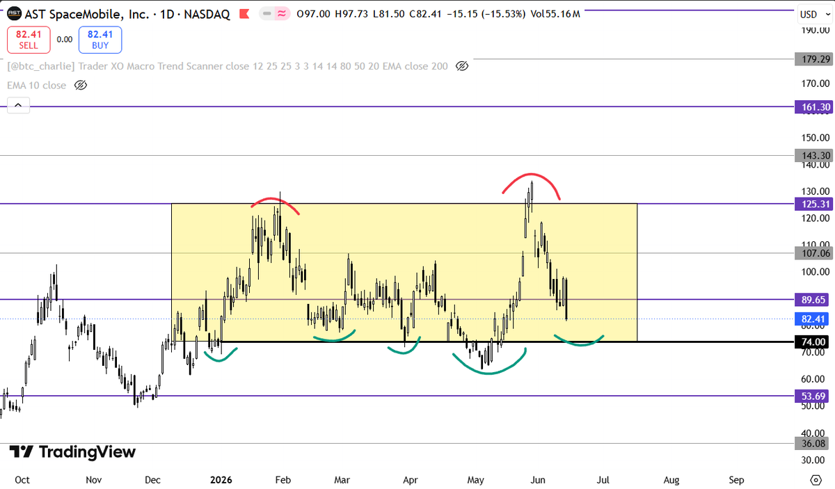
Task: Click the 190.00 price axis tick
Action: [813, 31]
